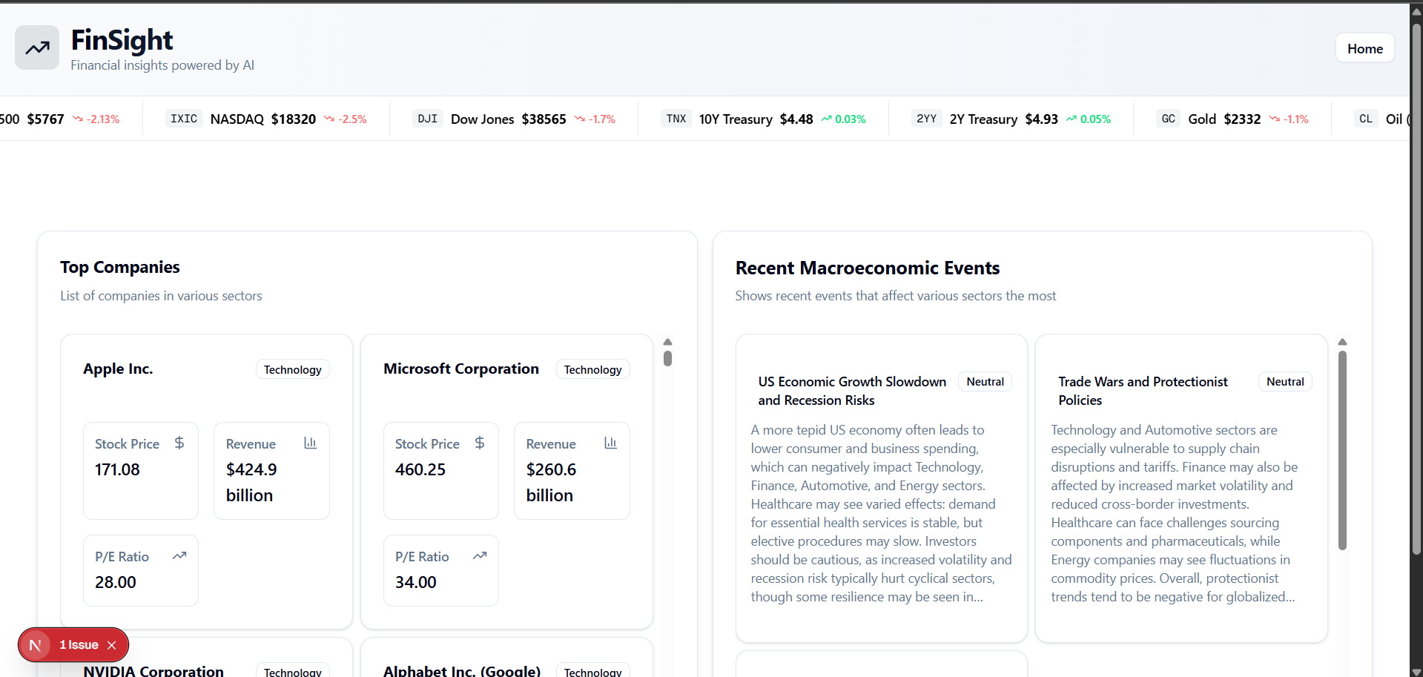Click the page scrollbar down arrow

[1416, 671]
